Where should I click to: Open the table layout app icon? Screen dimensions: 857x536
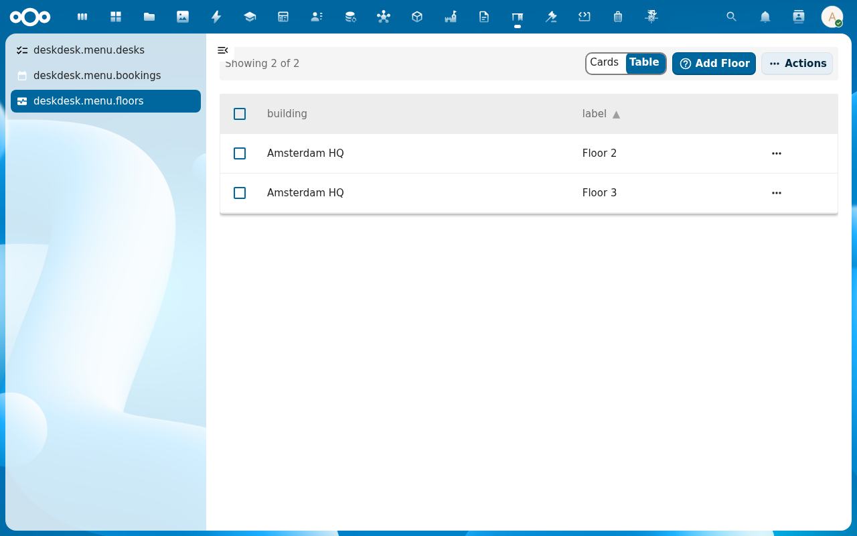pos(283,17)
